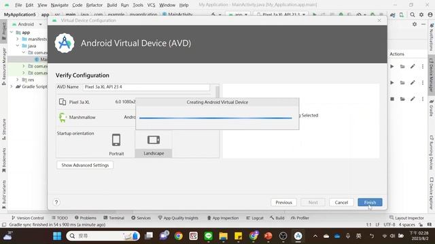Click the configuration list scrollbar
Image resolution: width=435 pixels, height=244 pixels.
click(x=217, y=92)
